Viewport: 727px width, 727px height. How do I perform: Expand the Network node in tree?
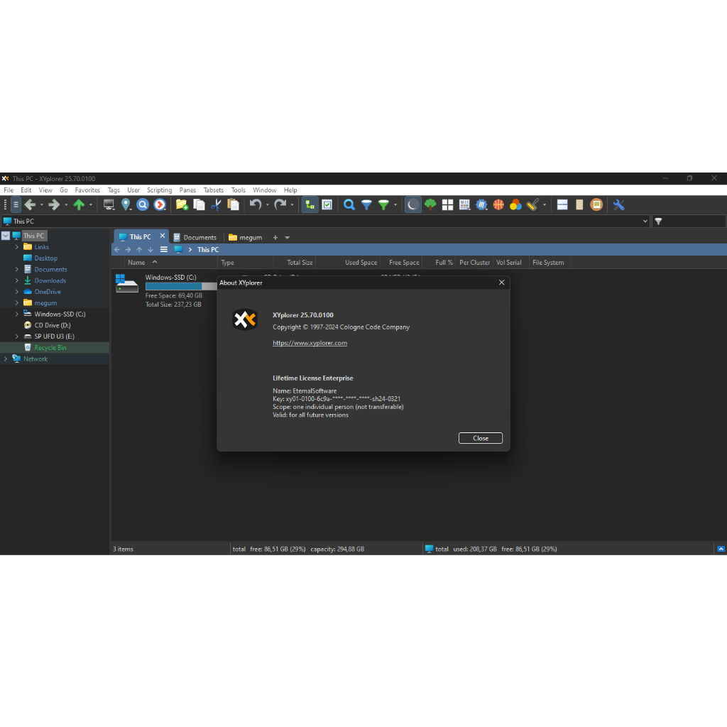pyautogui.click(x=6, y=359)
